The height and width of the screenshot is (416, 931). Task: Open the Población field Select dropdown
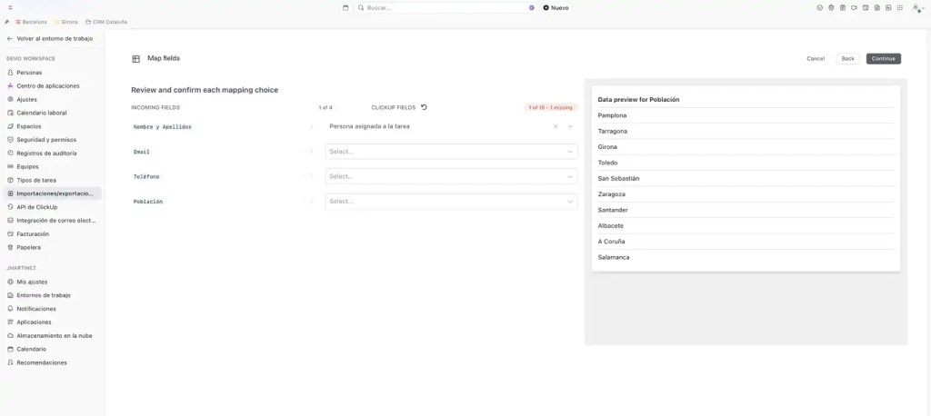[x=451, y=201]
